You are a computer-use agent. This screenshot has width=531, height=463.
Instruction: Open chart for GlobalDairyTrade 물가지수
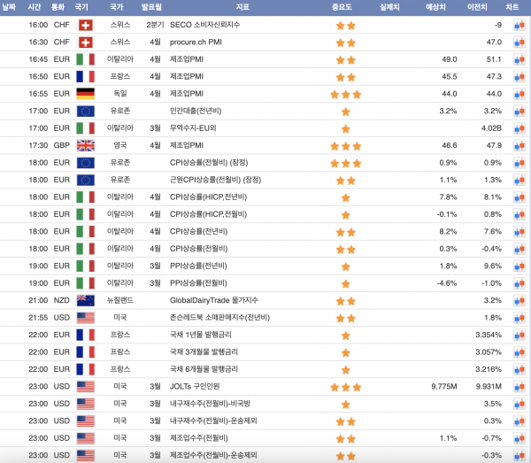click(519, 301)
